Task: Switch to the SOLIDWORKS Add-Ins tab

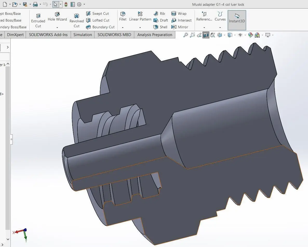Action: [48, 35]
